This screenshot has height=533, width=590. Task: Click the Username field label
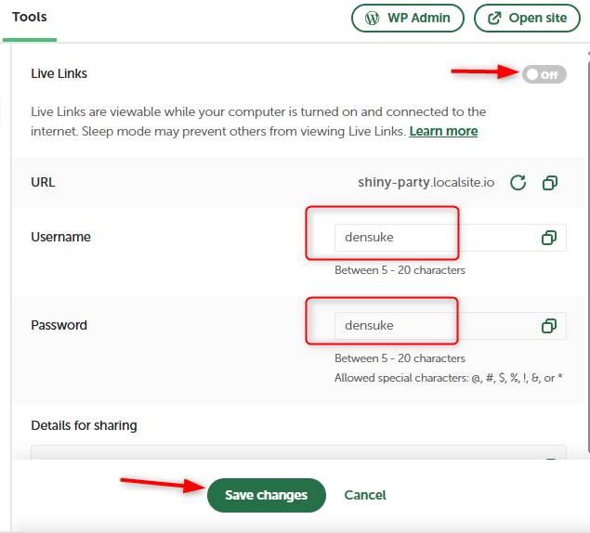point(60,237)
